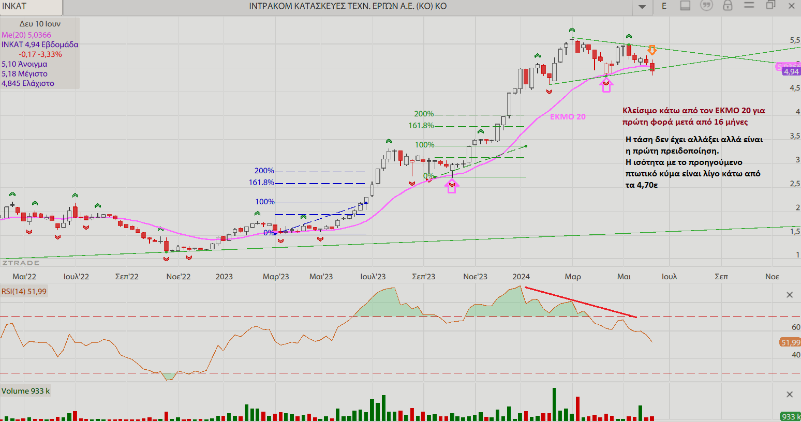The width and height of the screenshot is (801, 422).
Task: Toggle the bottom panel layout icon
Action: 685,6
